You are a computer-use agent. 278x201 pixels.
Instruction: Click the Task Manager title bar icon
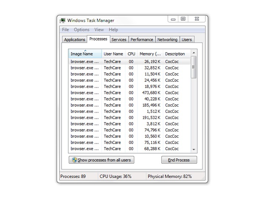(x=63, y=21)
